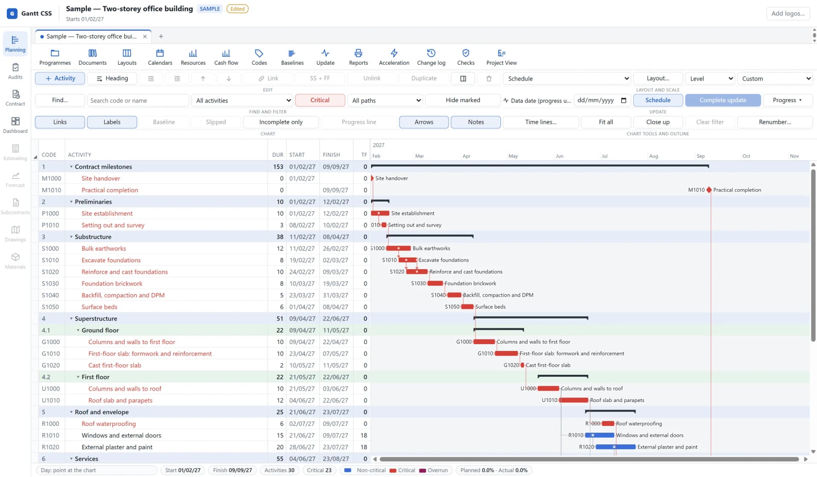Switch to Contract in the sidebar
This screenshot has width=817, height=477.
click(15, 98)
